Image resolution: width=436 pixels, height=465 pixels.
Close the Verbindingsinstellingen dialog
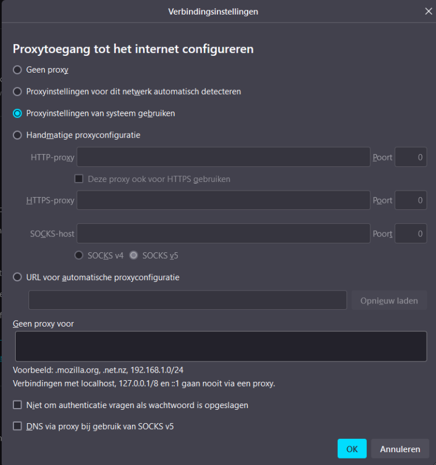[x=428, y=11]
